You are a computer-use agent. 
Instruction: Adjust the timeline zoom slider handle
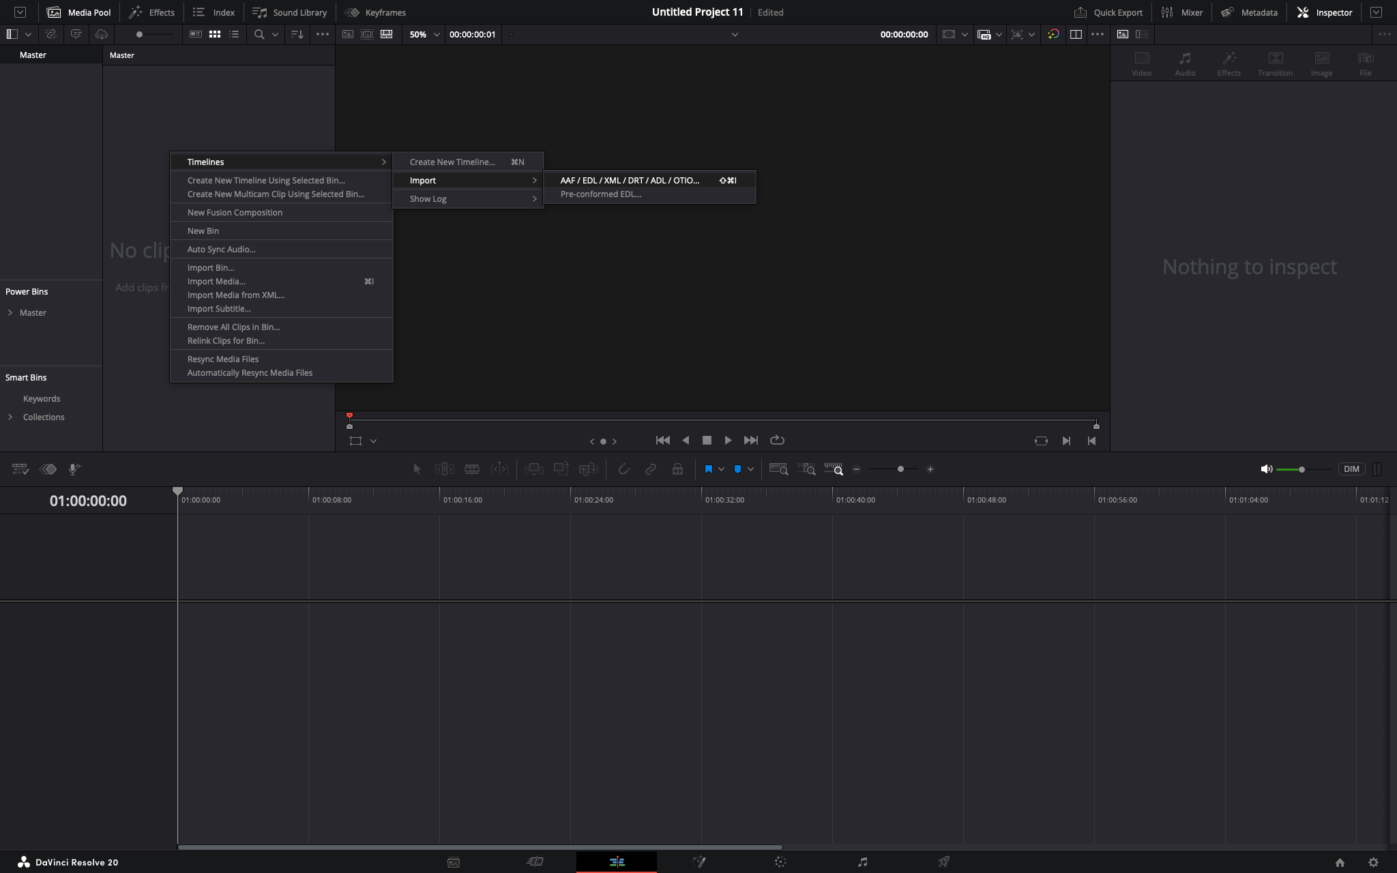coord(900,469)
